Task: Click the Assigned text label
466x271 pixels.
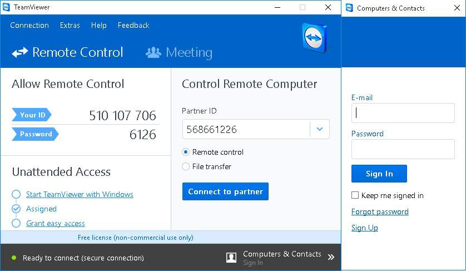Action: [x=41, y=209]
